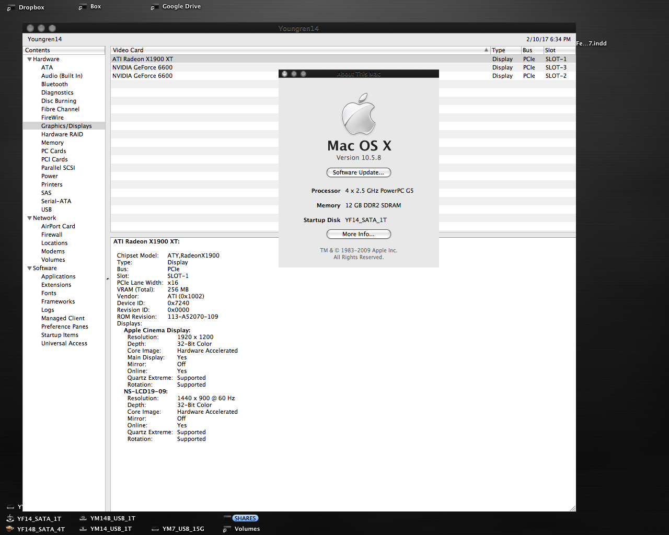
Task: Click the Version 10.5.8 text
Action: tap(359, 158)
